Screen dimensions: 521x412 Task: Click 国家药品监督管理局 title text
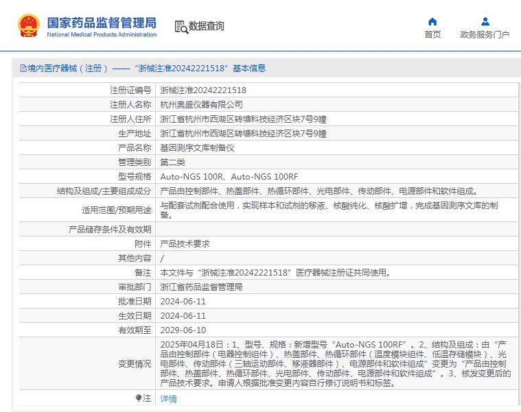102,23
